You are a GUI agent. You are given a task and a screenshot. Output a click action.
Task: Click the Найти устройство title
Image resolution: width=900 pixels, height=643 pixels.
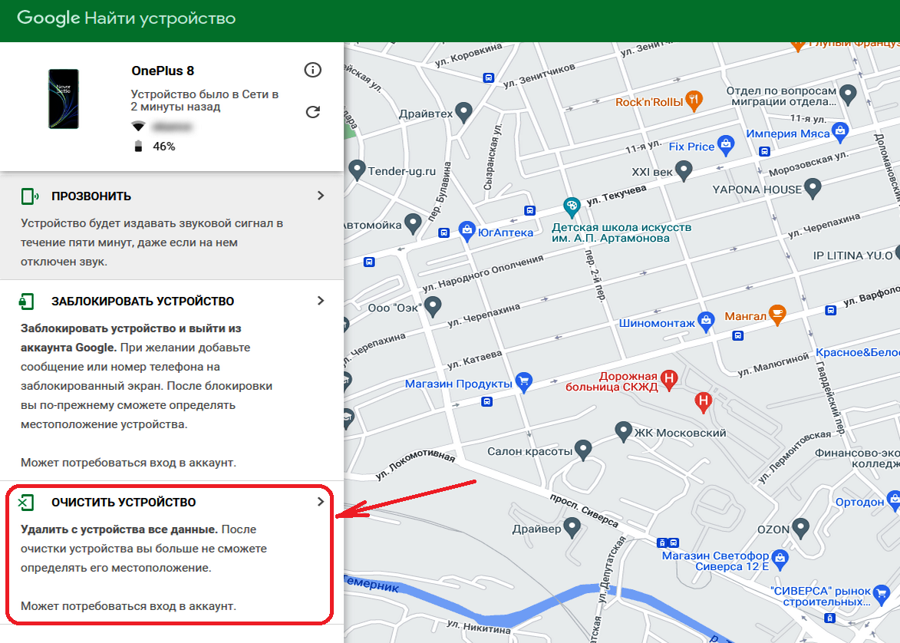click(x=160, y=18)
